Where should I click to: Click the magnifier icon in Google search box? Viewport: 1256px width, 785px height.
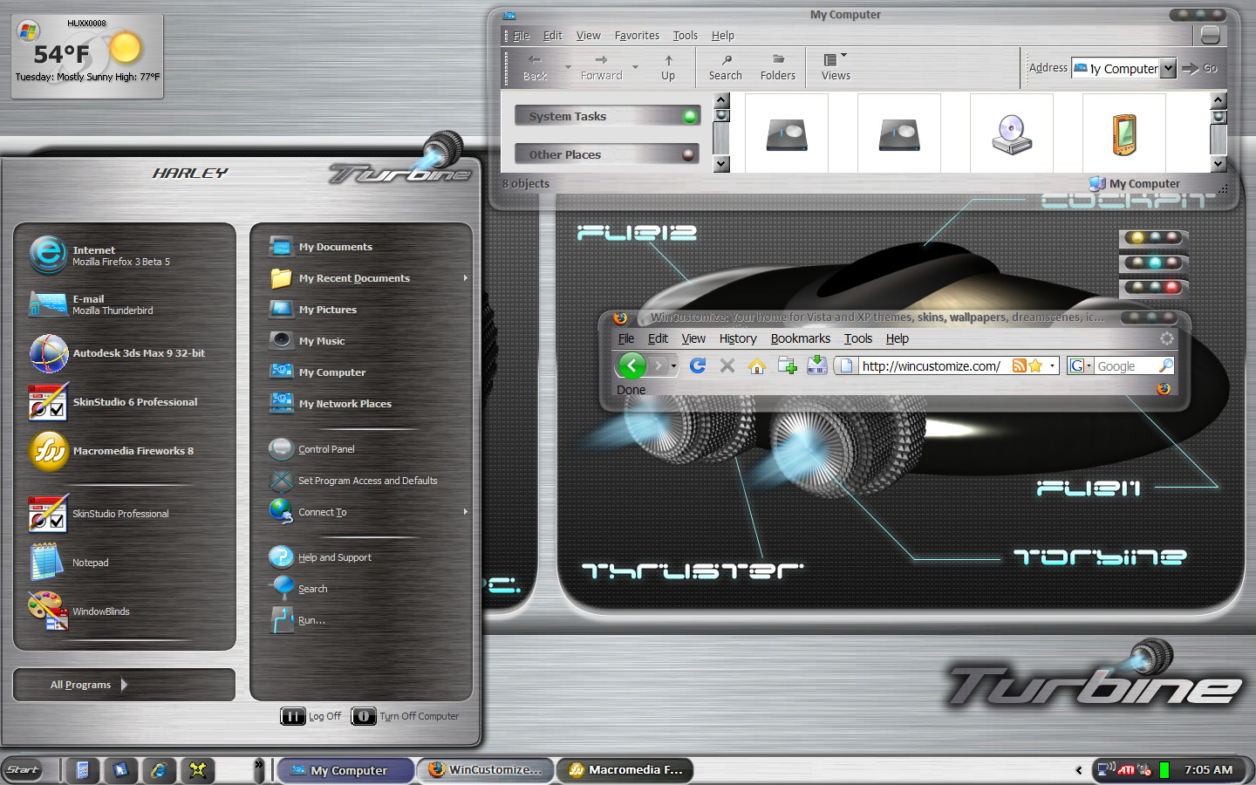(1165, 365)
